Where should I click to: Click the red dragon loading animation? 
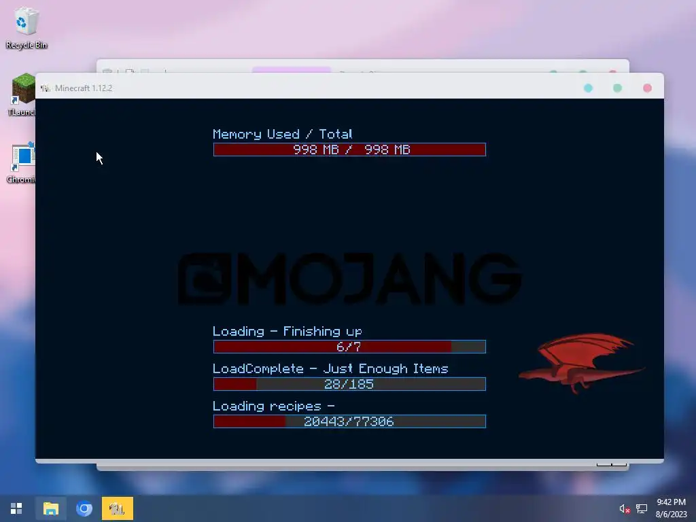tap(582, 363)
